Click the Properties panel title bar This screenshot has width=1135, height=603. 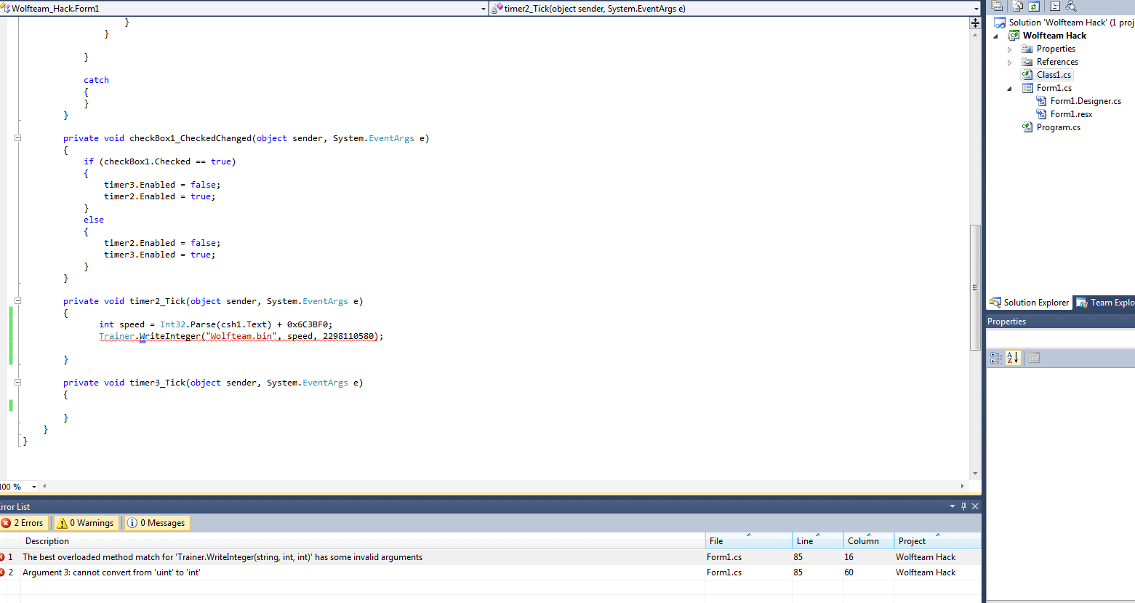click(x=1060, y=322)
